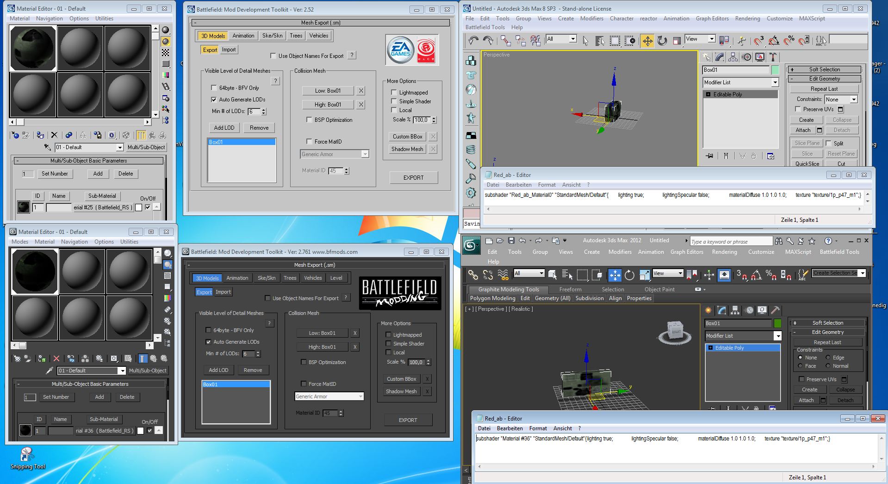The height and width of the screenshot is (484, 888).
Task: Open 01 - Default material dropdown, top editor
Action: point(89,147)
